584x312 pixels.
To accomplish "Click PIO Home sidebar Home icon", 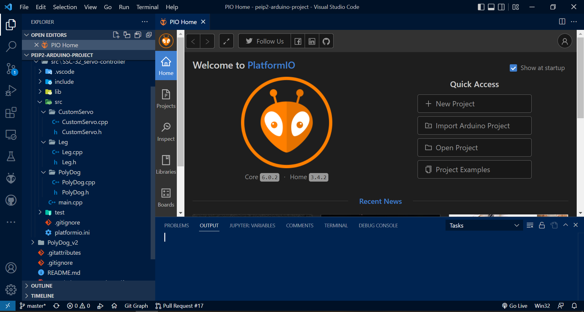I will coord(166,66).
